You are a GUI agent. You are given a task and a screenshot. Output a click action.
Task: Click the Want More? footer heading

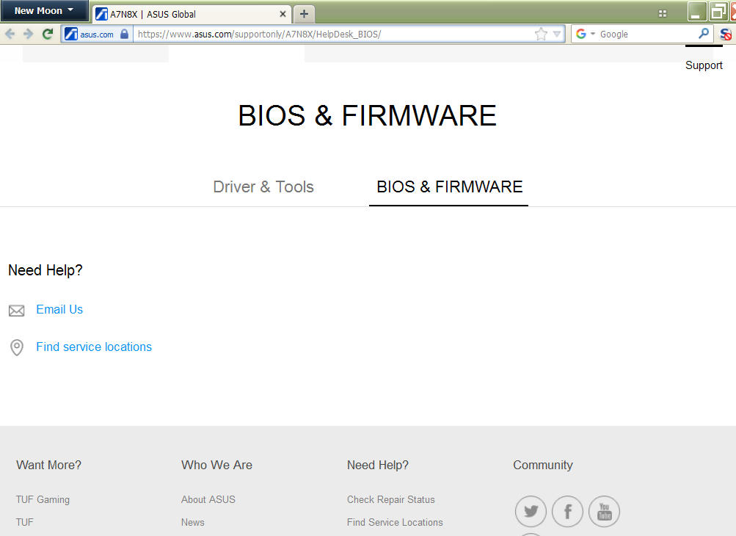[x=49, y=465]
